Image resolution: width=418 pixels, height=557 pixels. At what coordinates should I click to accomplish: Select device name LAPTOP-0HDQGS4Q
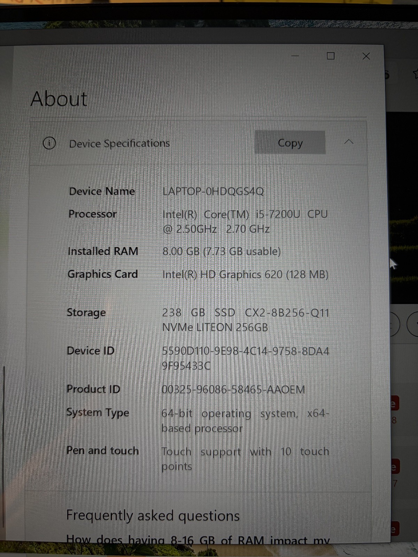tap(213, 191)
